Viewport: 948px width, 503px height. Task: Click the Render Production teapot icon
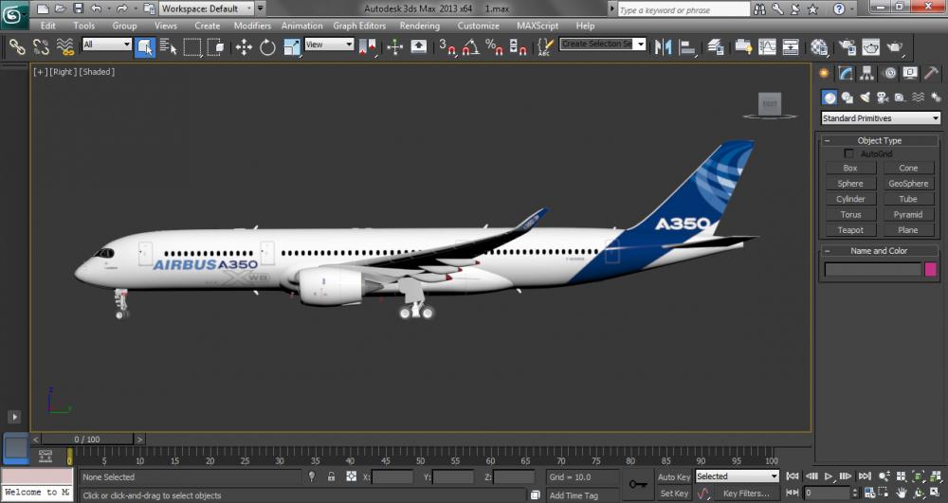pos(895,46)
